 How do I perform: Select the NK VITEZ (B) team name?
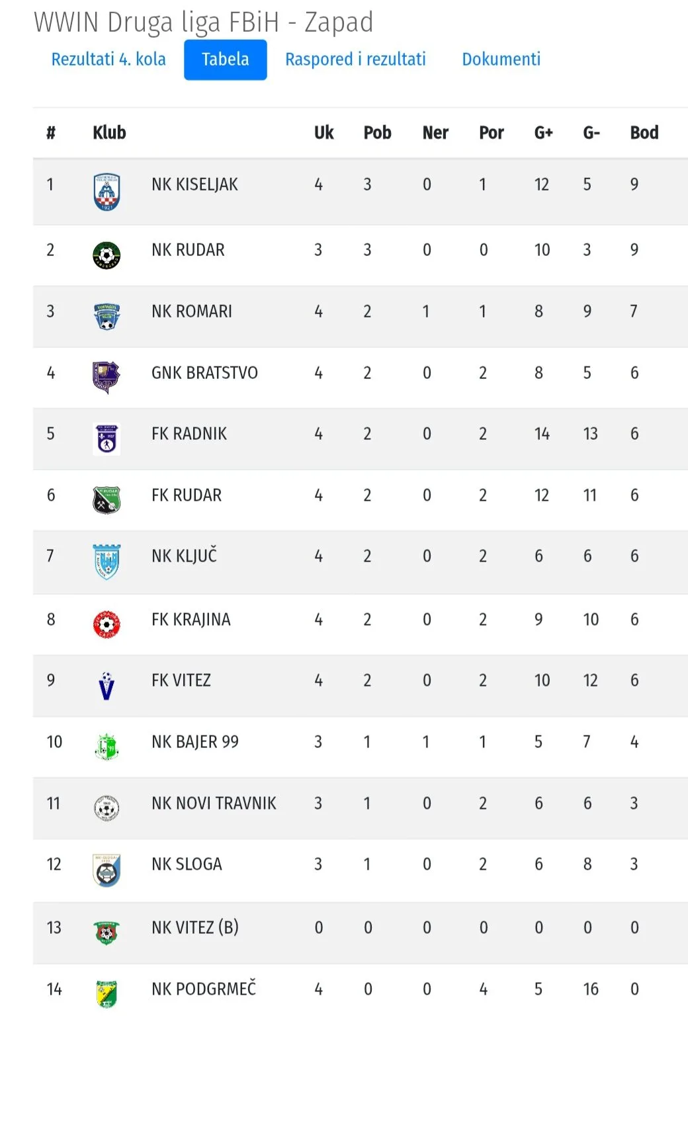[195, 928]
